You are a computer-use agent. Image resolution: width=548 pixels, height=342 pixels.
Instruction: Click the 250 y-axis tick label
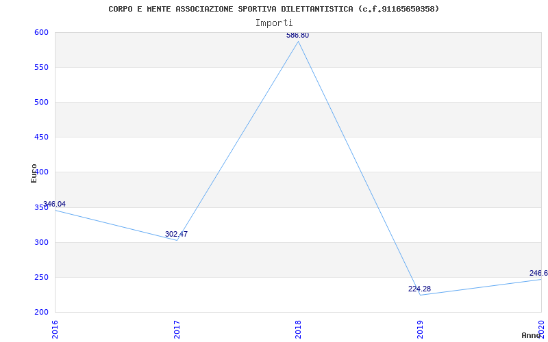coord(41,278)
